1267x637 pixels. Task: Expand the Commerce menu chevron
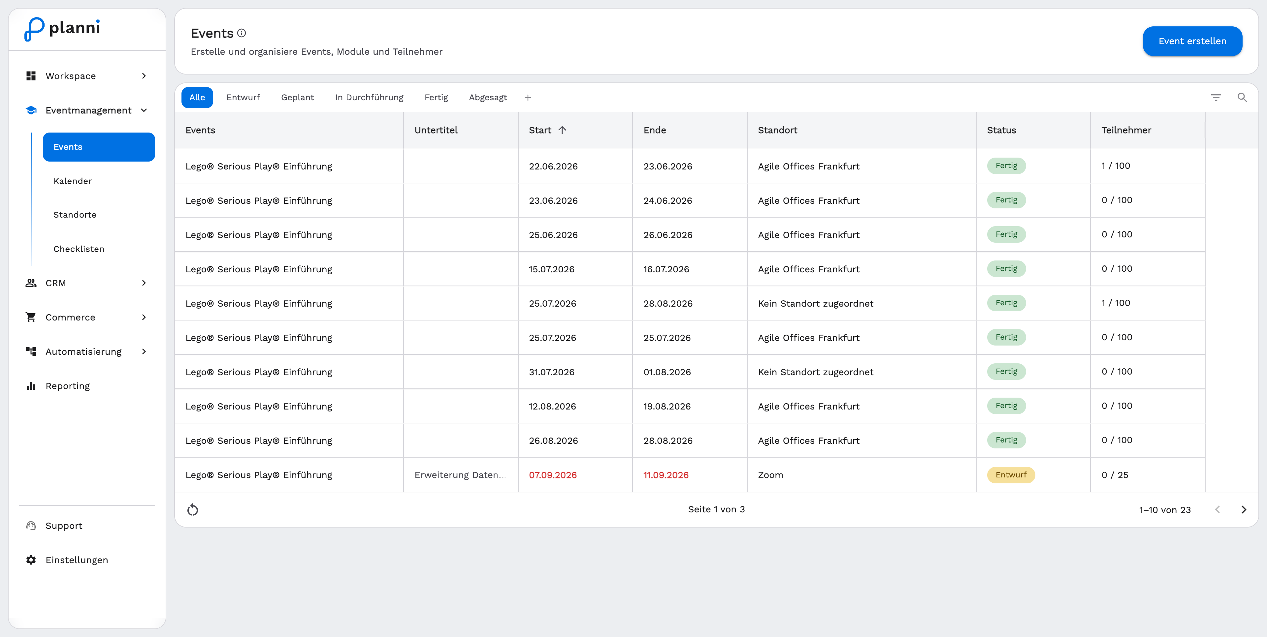point(144,317)
